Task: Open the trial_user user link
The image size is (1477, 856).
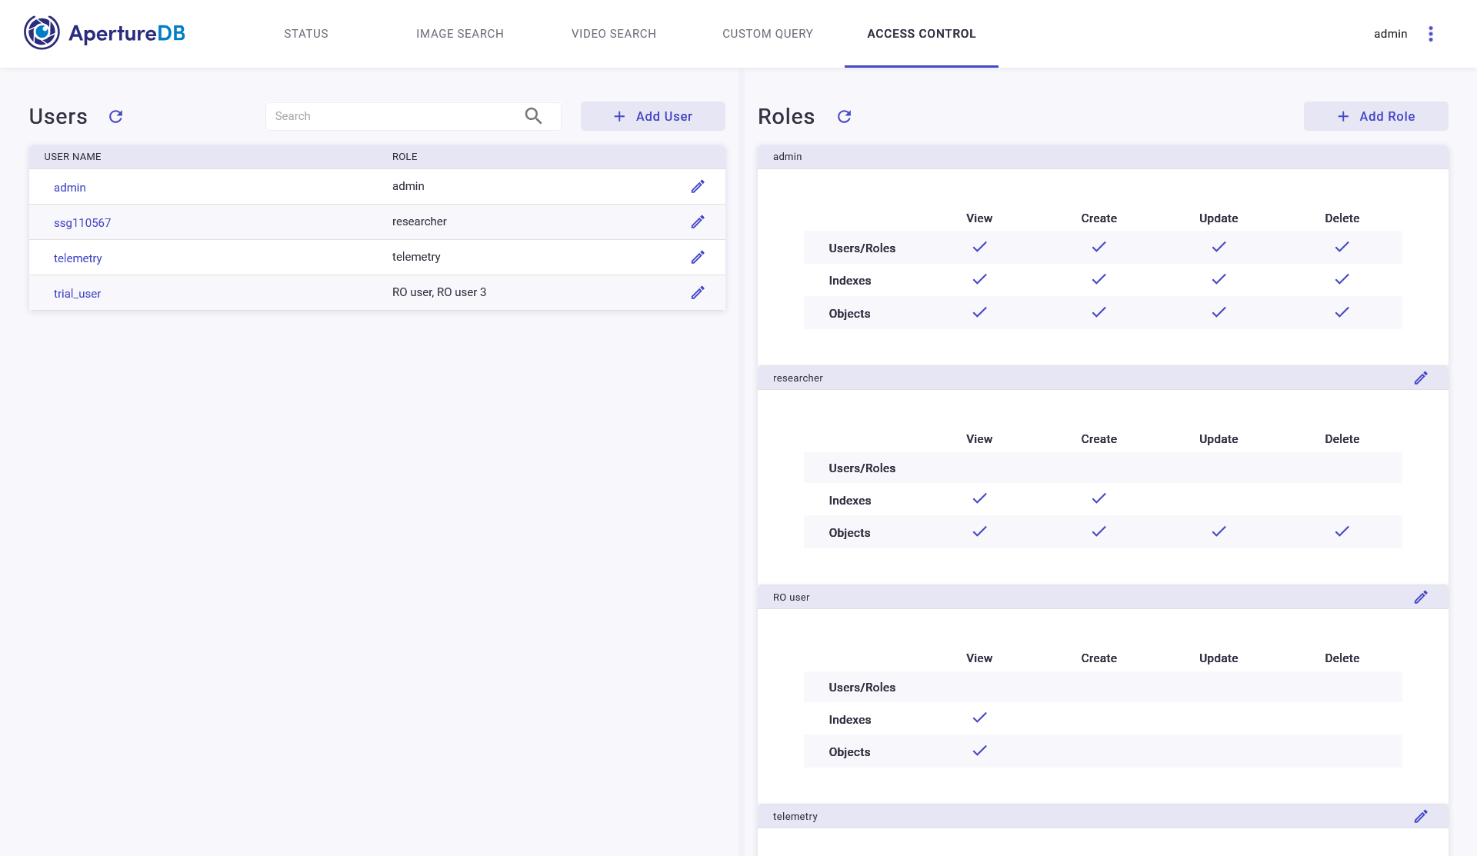Action: pos(77,294)
